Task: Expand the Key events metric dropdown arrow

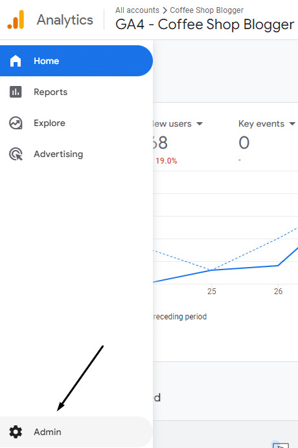Action: coord(292,123)
